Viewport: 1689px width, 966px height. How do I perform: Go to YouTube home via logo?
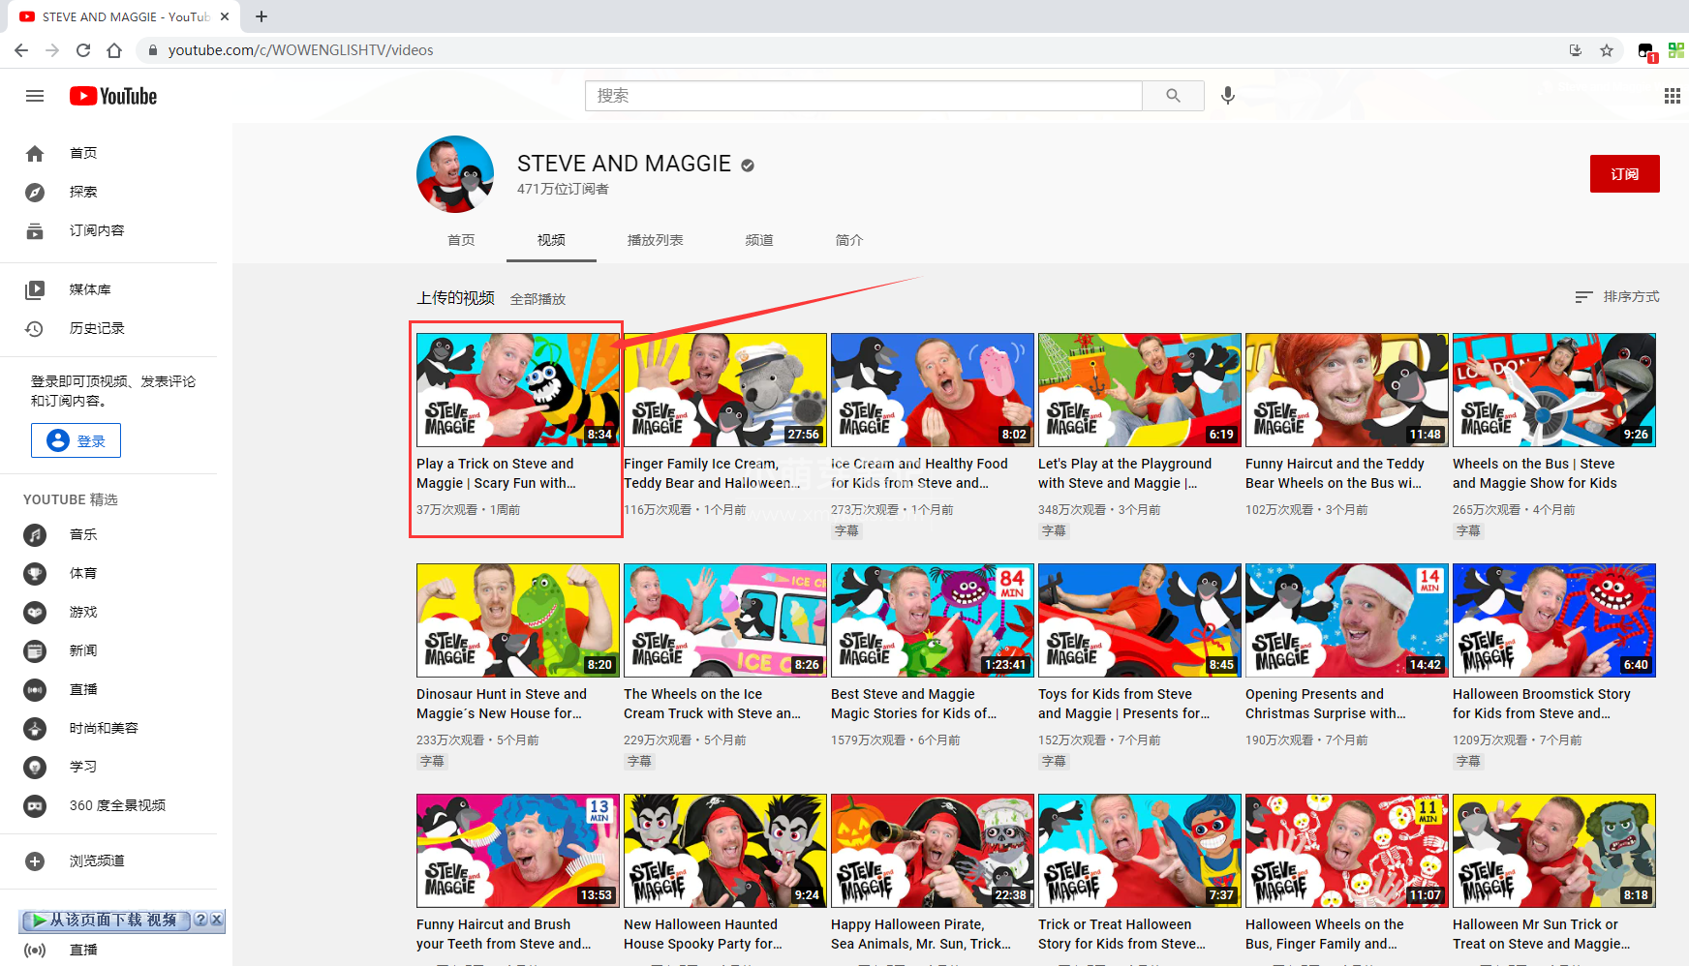[113, 96]
